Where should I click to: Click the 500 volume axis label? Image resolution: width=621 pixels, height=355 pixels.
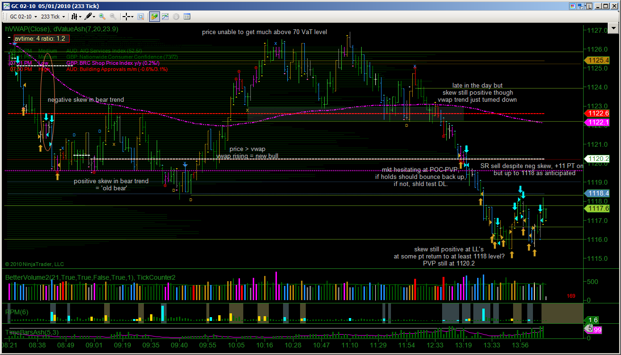(593, 282)
